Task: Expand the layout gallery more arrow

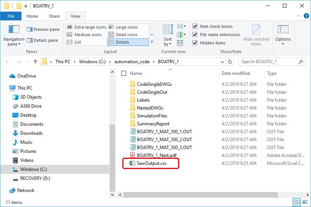Action: click(152, 42)
